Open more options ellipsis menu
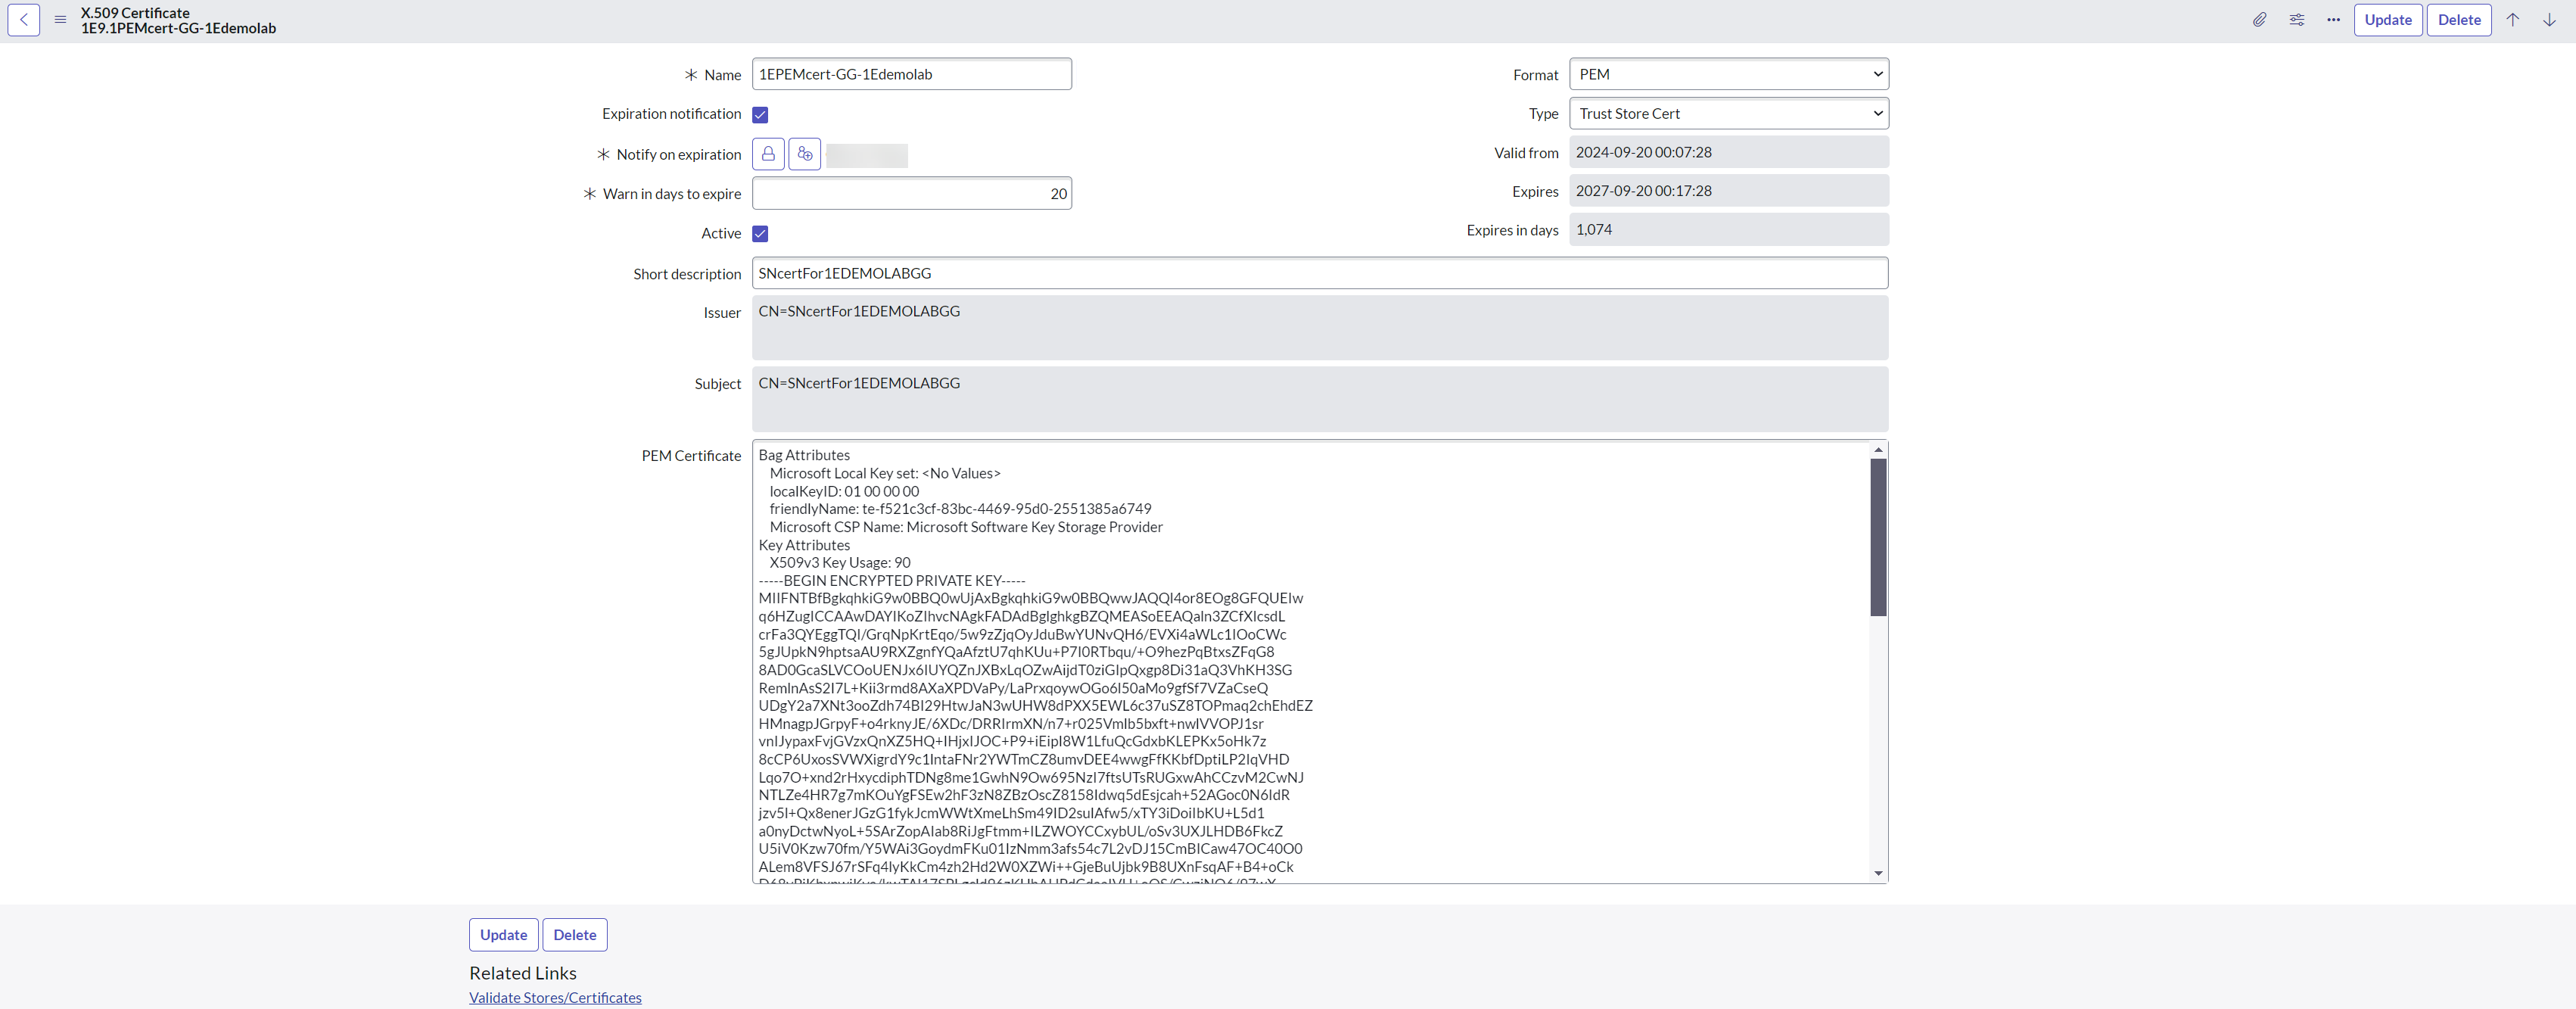The height and width of the screenshot is (1009, 2576). pos(2333,20)
